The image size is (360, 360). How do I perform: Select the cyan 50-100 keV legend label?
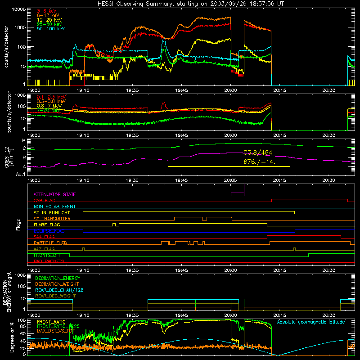51,29
